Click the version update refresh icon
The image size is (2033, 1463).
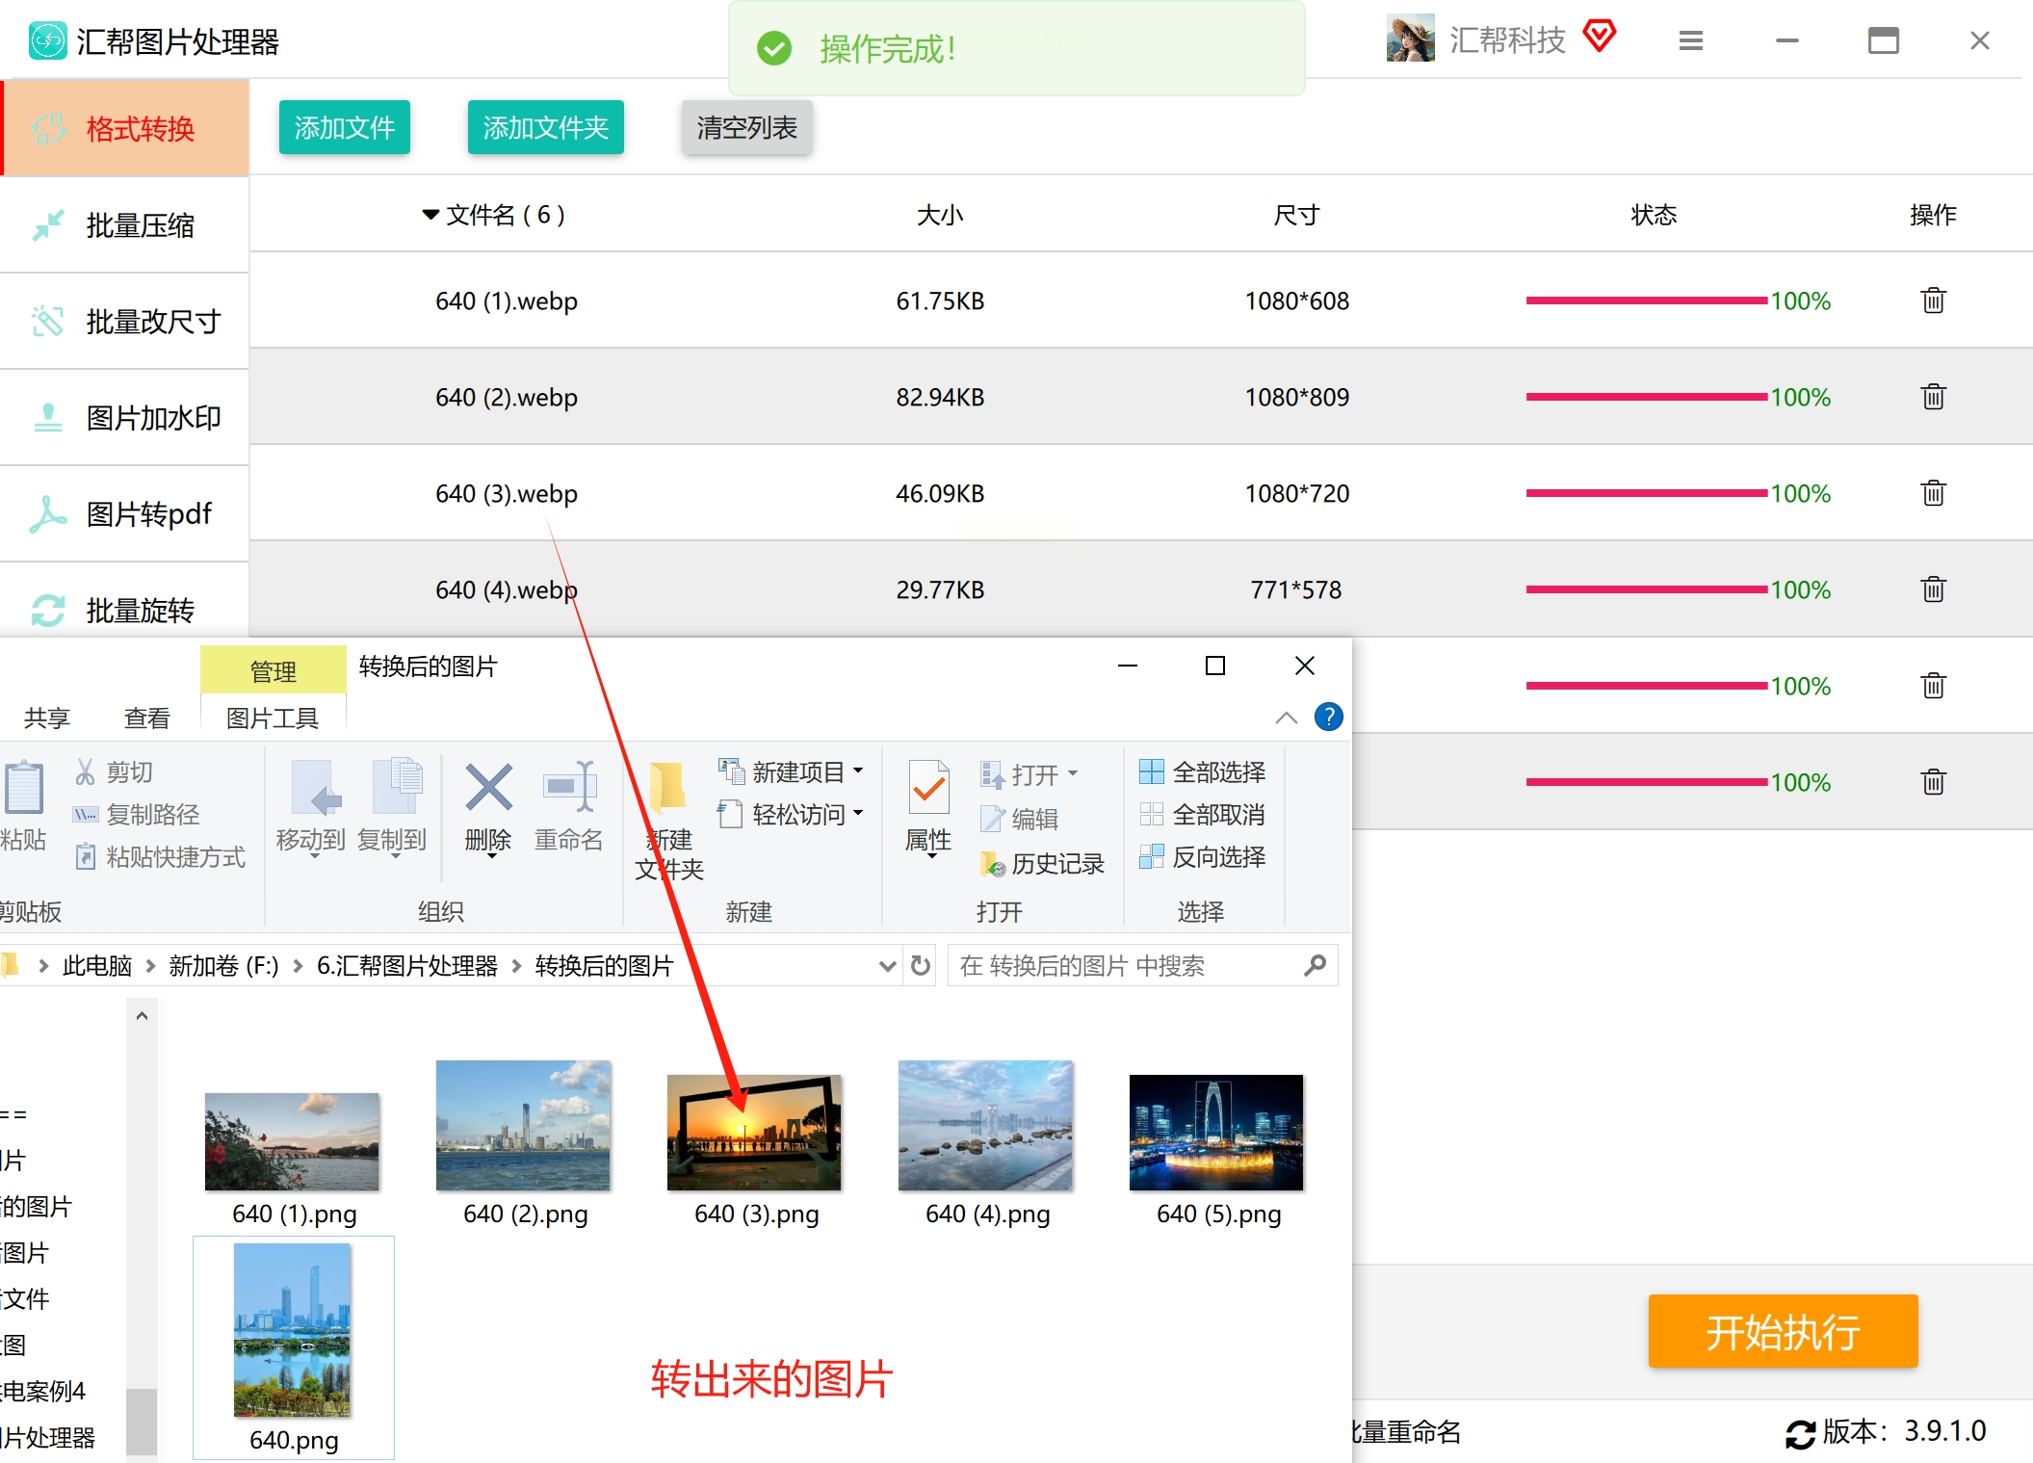pyautogui.click(x=1799, y=1434)
